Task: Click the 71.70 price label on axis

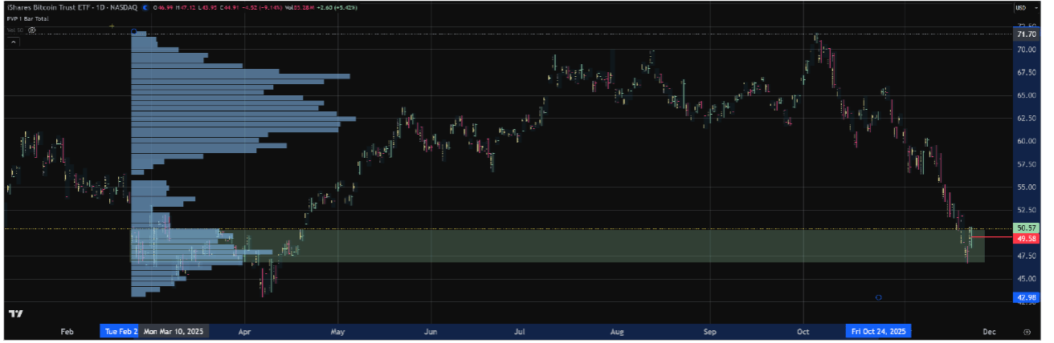Action: click(x=1026, y=34)
